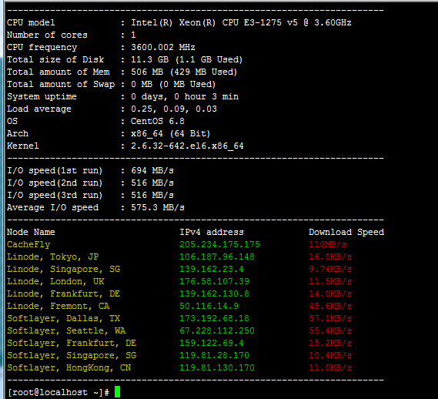Click average I/O speed value 575.3 MB/s
The image size is (438, 399).
click(x=158, y=207)
